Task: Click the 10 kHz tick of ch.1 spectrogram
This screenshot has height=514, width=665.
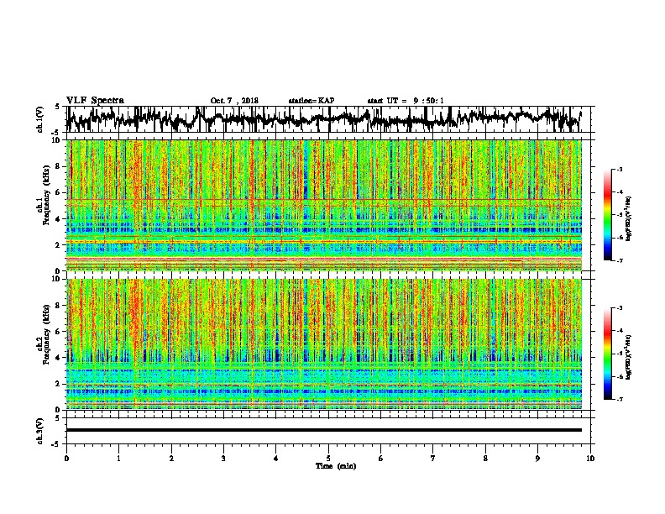Action: [56, 140]
